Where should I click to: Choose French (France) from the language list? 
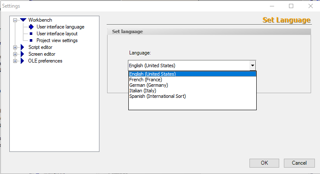tap(144, 80)
